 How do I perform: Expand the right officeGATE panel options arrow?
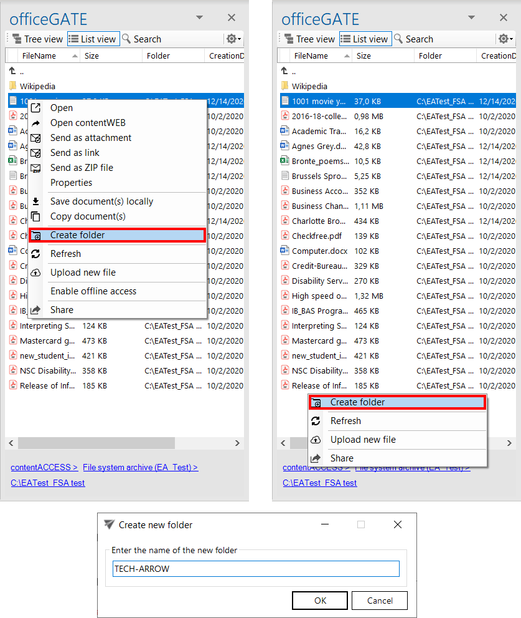pos(471,18)
